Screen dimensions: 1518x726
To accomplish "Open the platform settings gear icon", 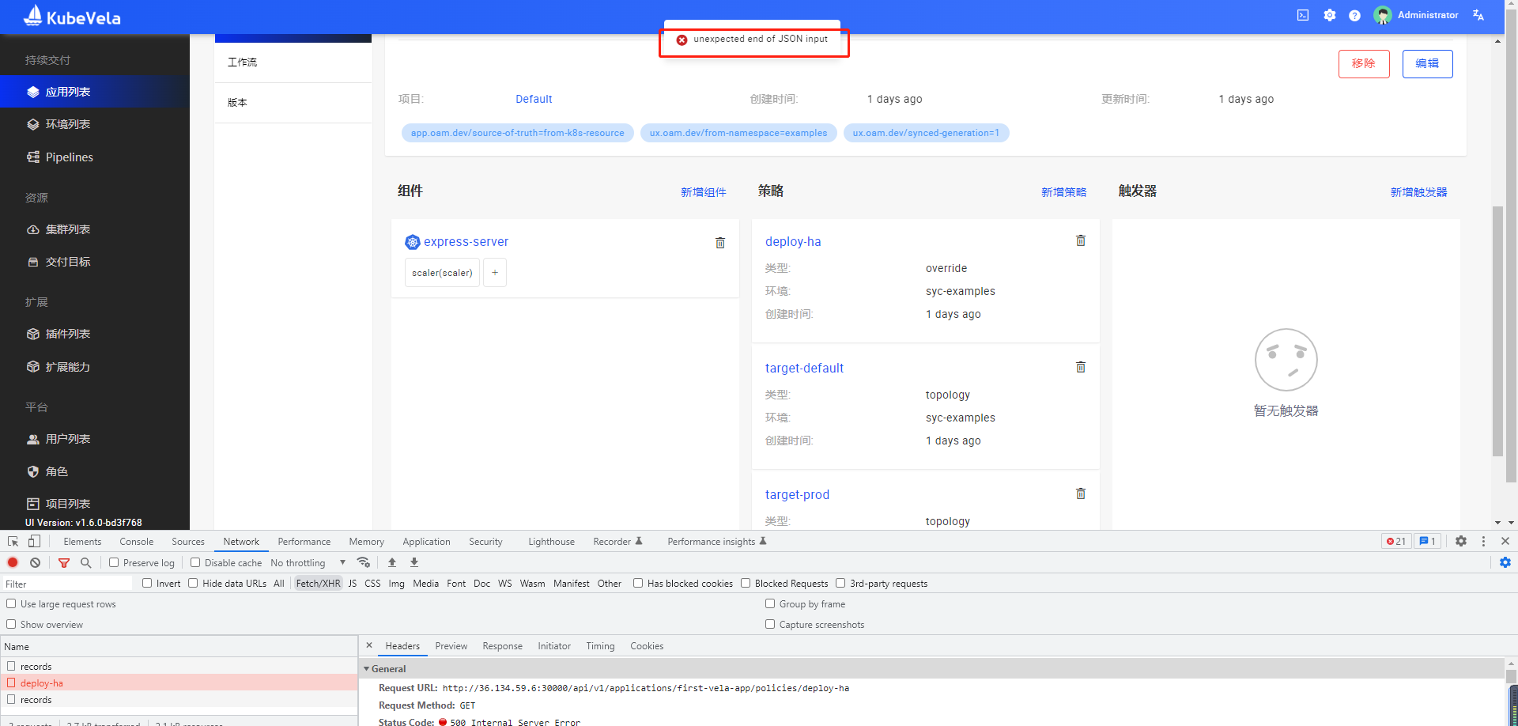I will 1329,15.
